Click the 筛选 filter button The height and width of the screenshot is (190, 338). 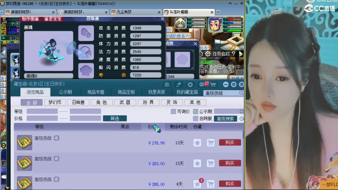[115, 118]
